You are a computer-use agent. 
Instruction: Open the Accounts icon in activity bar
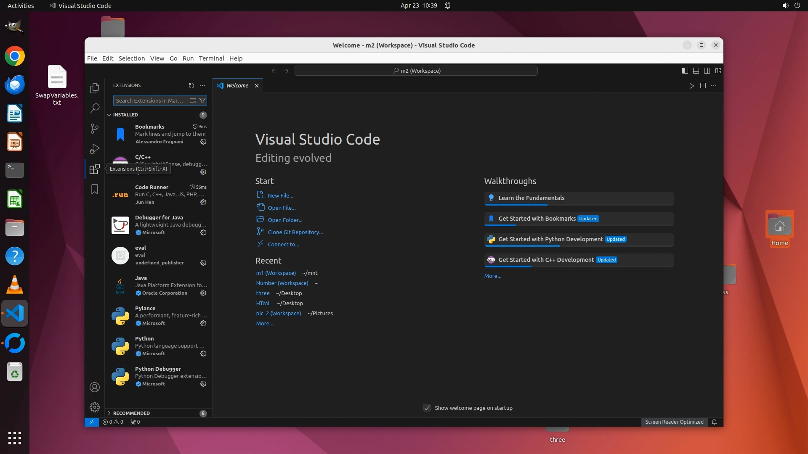click(x=95, y=387)
